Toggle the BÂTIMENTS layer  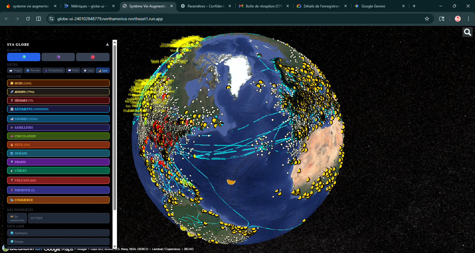coord(58,109)
